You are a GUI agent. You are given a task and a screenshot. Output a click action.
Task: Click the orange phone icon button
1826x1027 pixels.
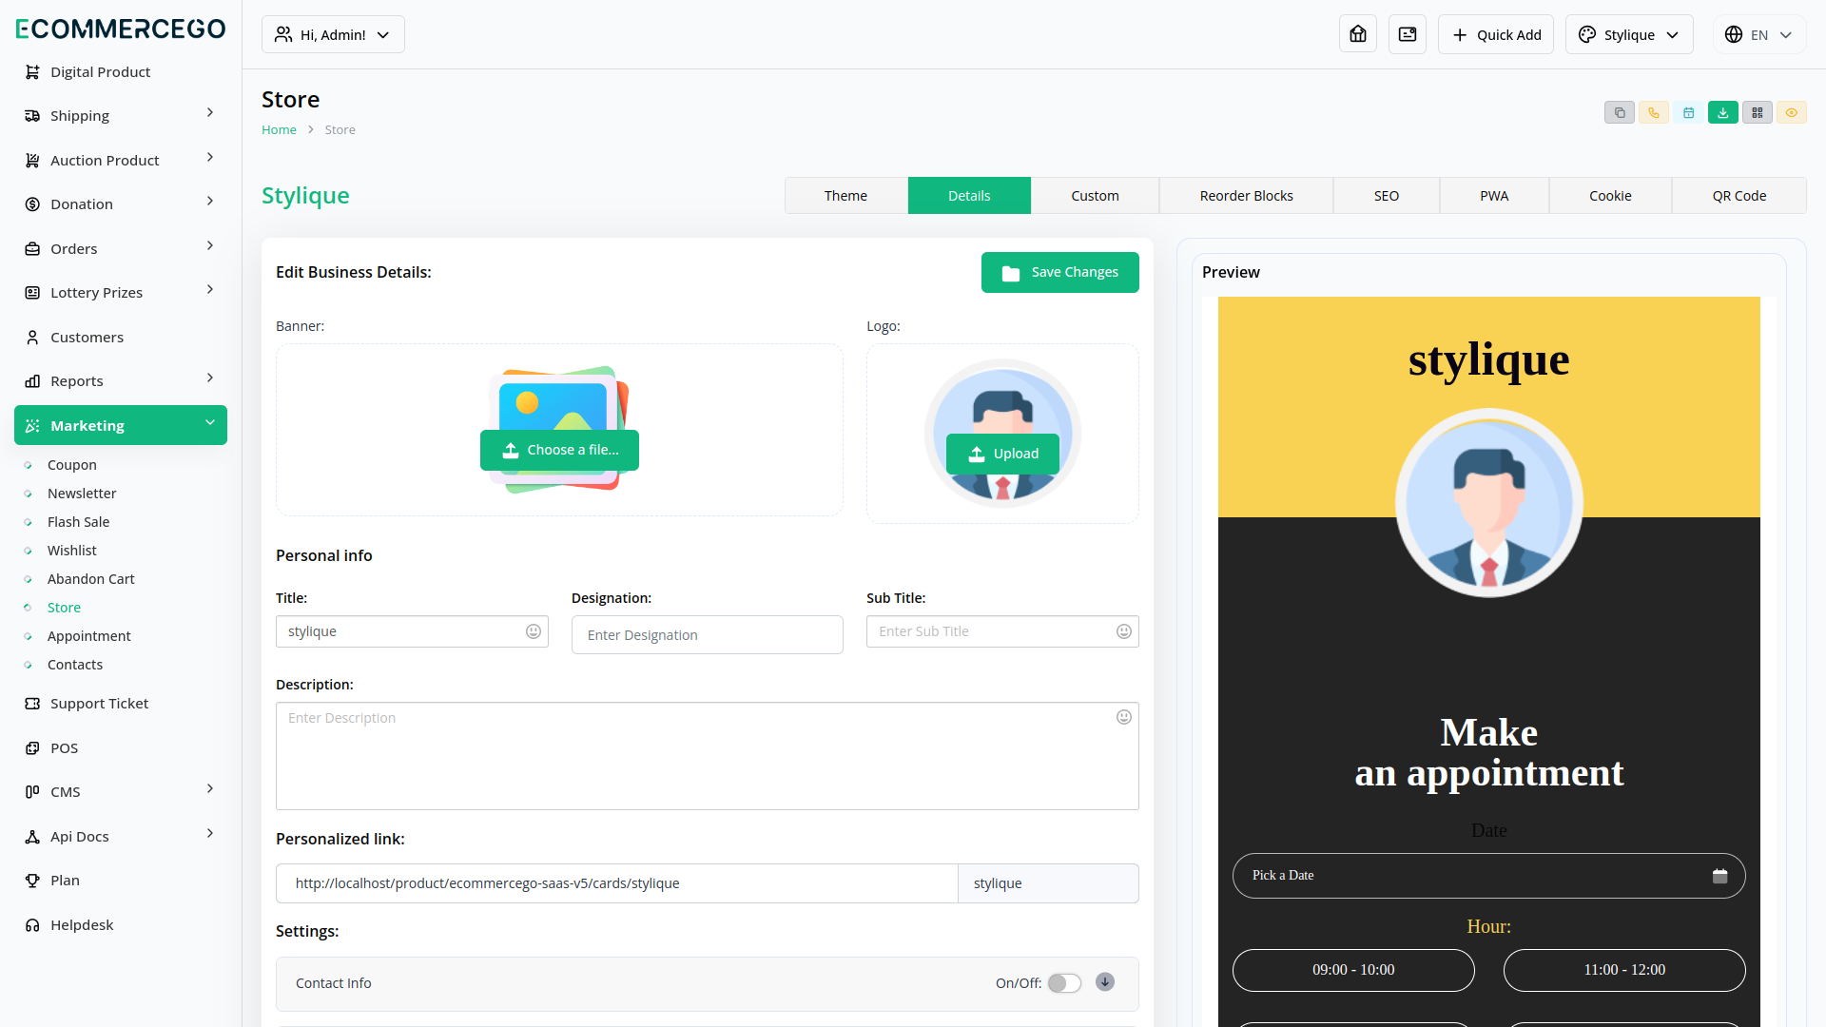point(1654,113)
